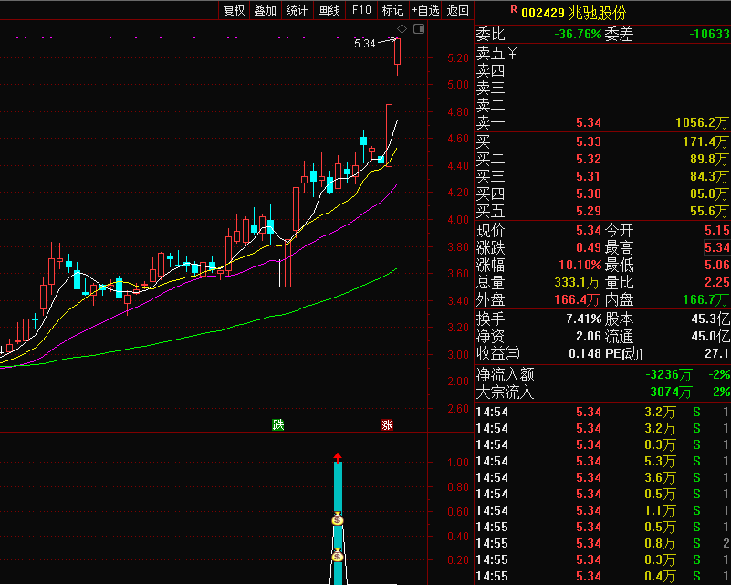This screenshot has width=731, height=585.
Task: Click the red R icon beside stock code
Action: [x=514, y=9]
